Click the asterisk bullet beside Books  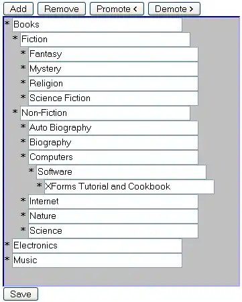click(7, 23)
